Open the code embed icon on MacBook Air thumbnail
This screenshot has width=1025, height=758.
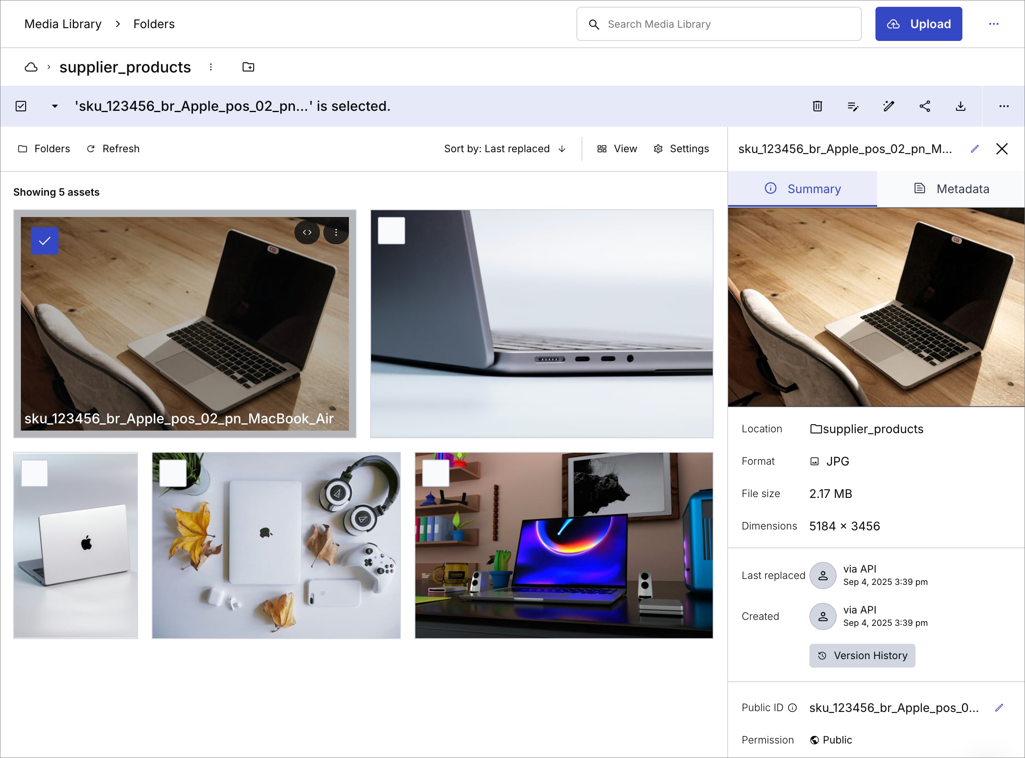pos(307,232)
